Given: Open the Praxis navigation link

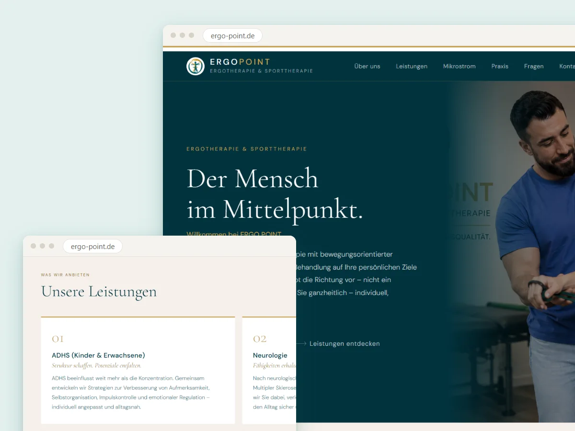Looking at the screenshot, I should (x=500, y=66).
